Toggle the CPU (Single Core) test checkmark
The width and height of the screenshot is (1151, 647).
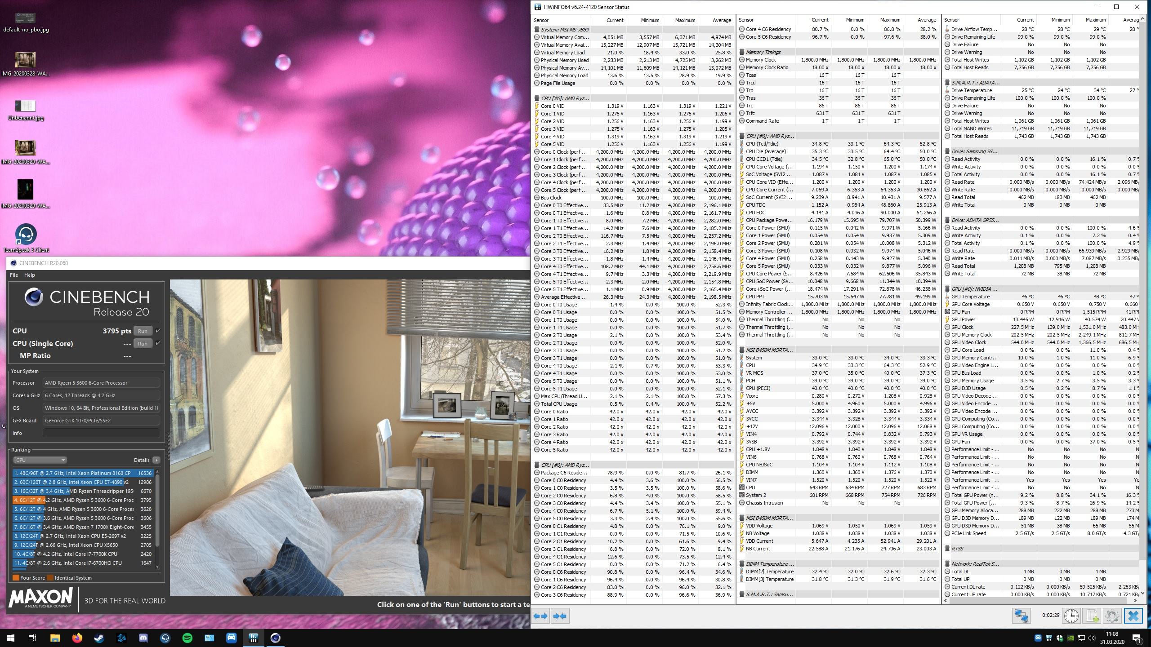158,343
